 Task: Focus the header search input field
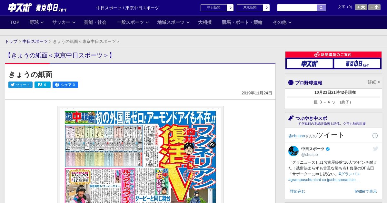(x=297, y=8)
